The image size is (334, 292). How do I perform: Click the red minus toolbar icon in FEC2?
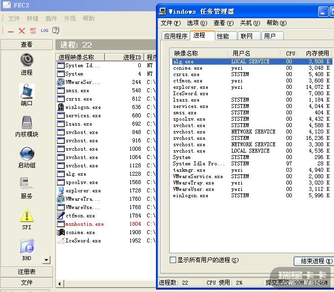click(x=11, y=31)
